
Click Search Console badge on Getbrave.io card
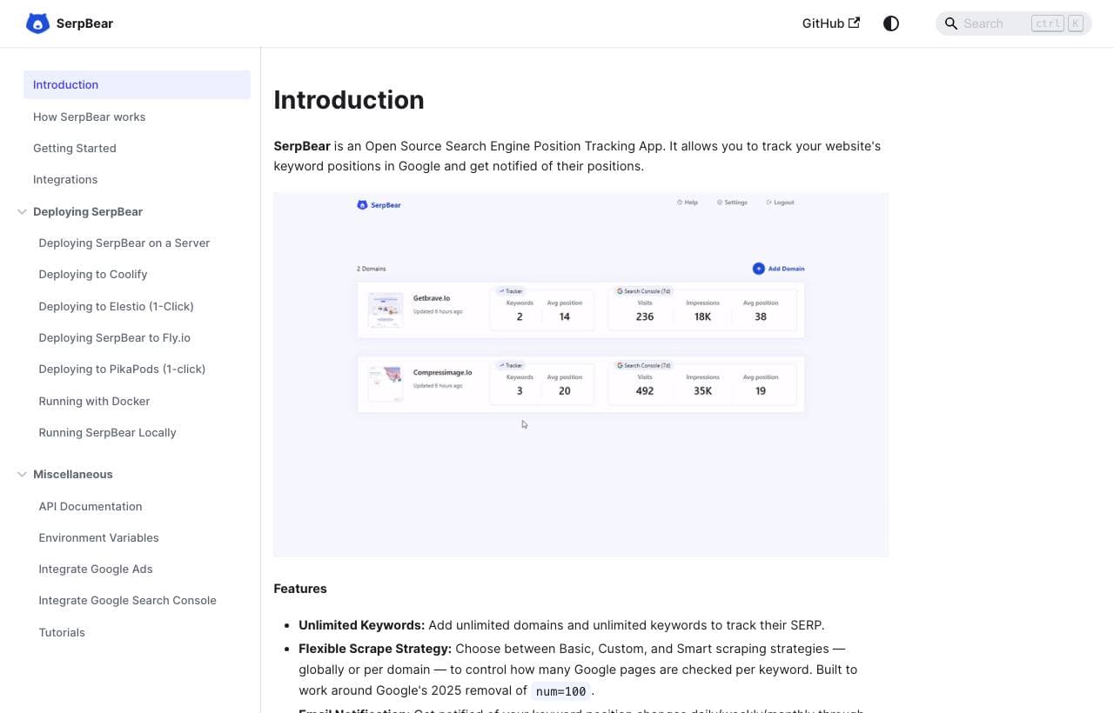tap(644, 291)
